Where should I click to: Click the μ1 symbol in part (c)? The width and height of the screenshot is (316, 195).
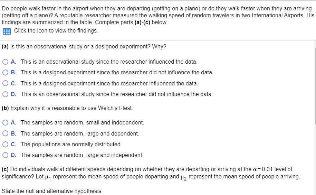pos(47,177)
